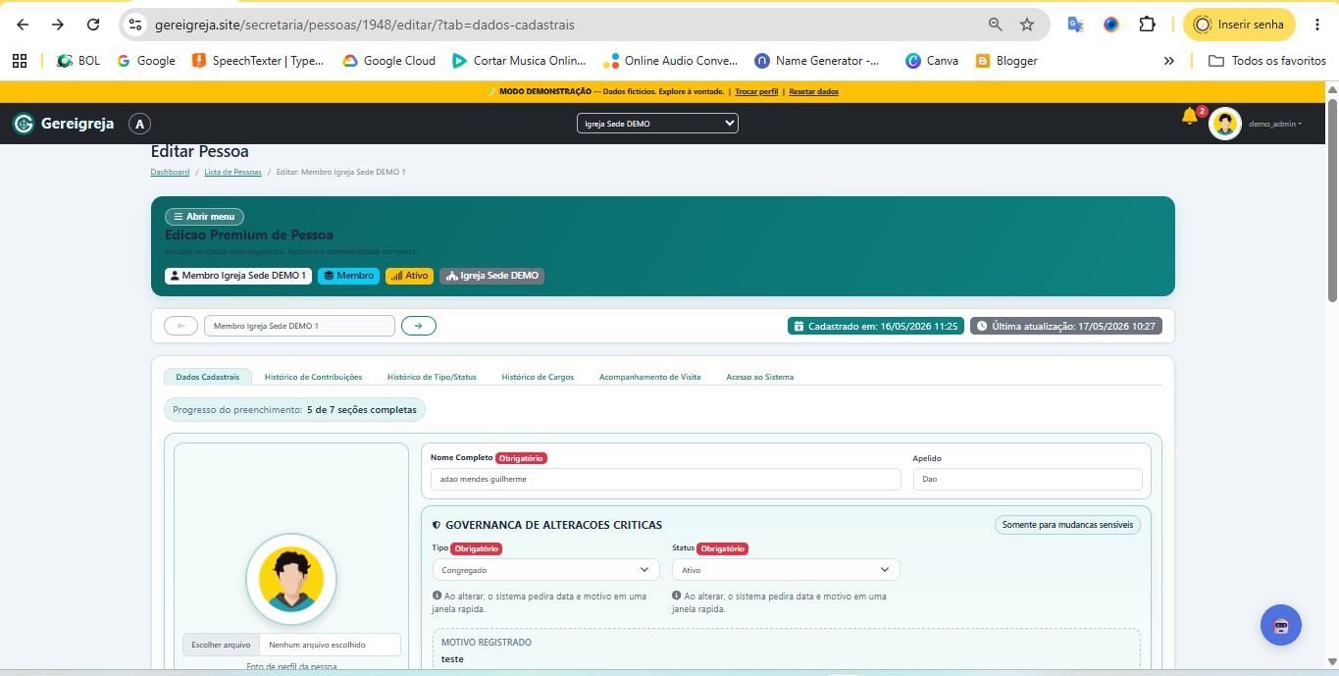Switch to Histórico de Tipo/Status tab

432,377
